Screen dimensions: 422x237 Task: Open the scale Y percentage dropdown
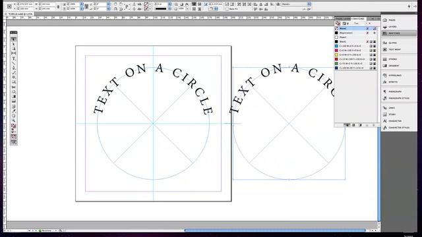coord(82,9)
